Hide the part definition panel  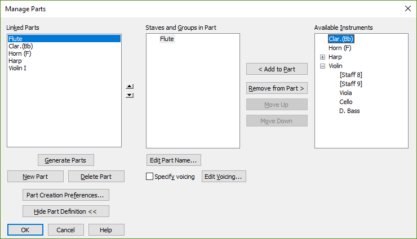[66, 211]
